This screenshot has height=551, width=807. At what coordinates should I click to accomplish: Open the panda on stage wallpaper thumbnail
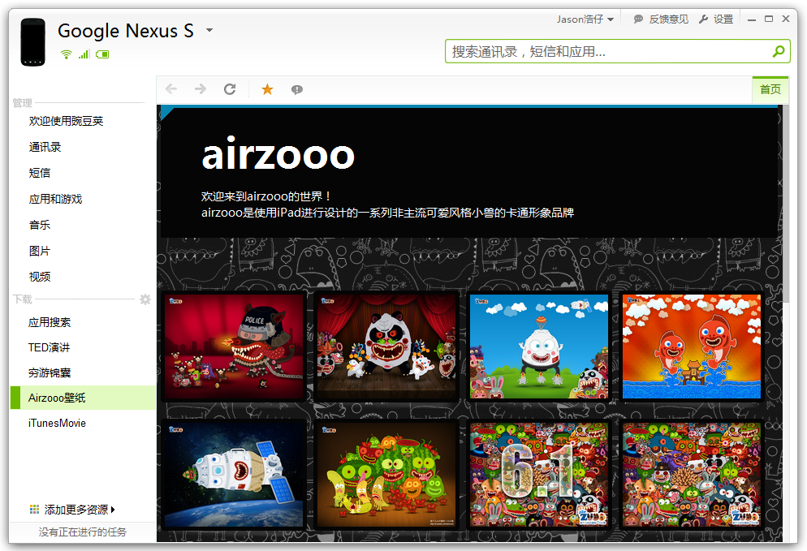(386, 347)
